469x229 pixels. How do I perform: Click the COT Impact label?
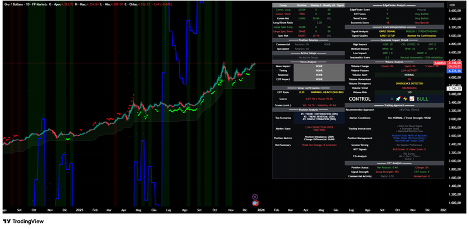tap(283, 79)
